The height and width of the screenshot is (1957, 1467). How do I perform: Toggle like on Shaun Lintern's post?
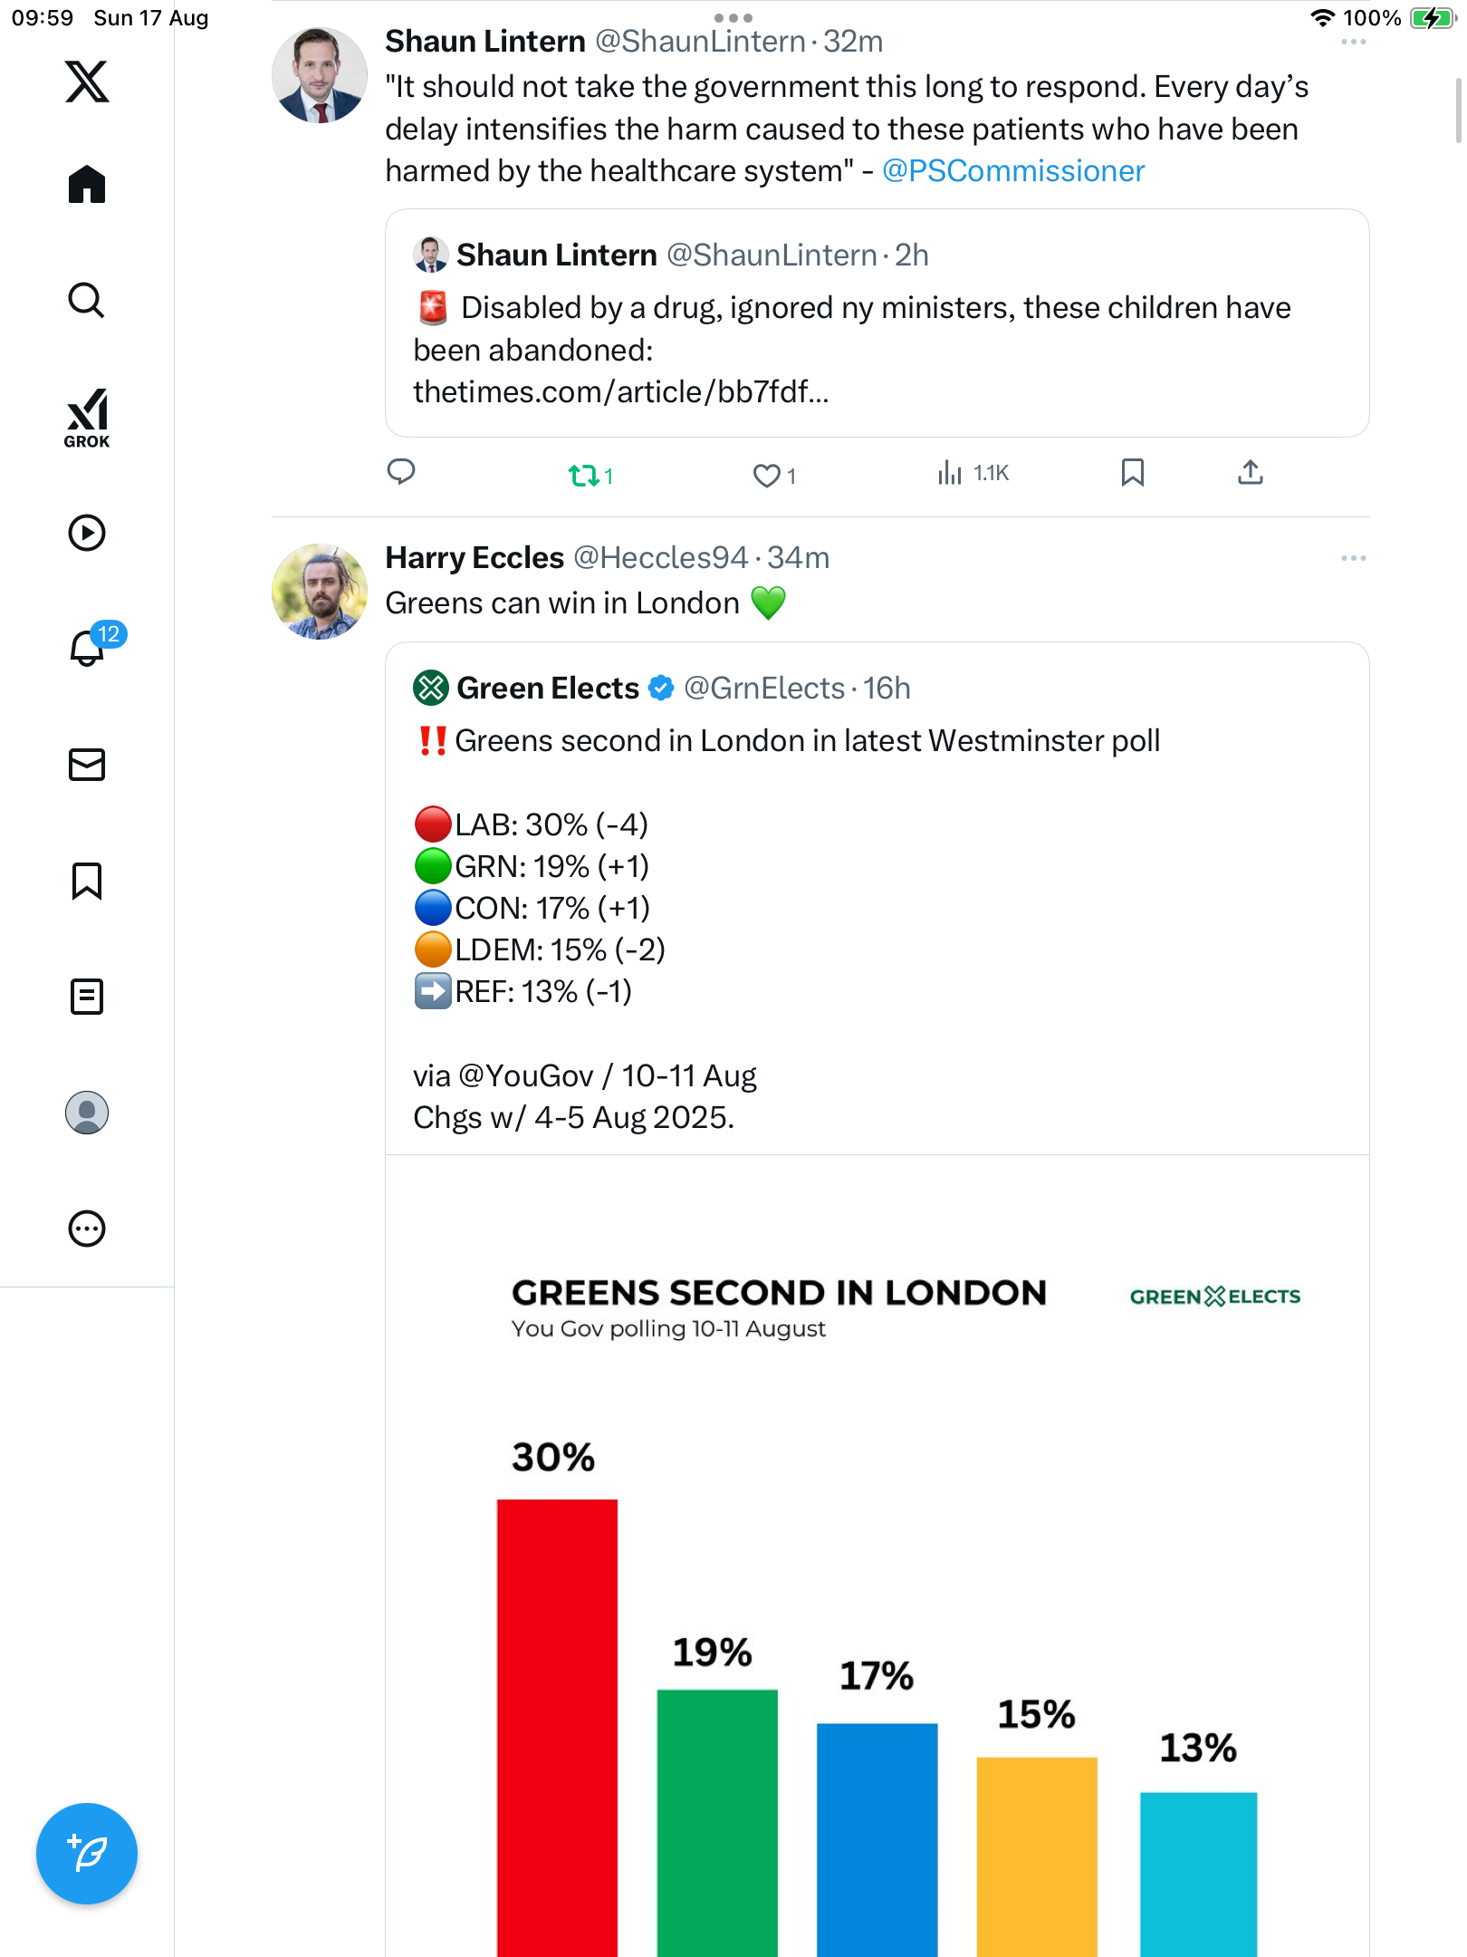coord(767,475)
